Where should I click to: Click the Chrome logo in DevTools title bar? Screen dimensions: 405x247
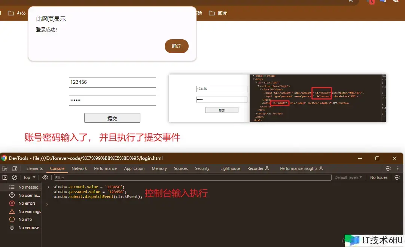pos(4,158)
